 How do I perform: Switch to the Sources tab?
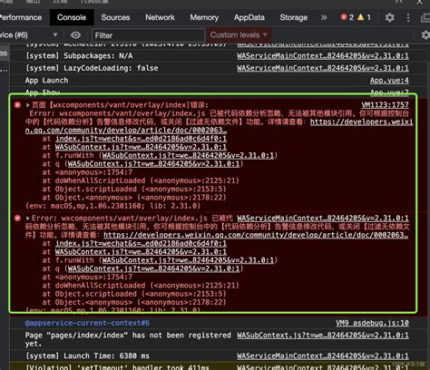click(x=115, y=17)
